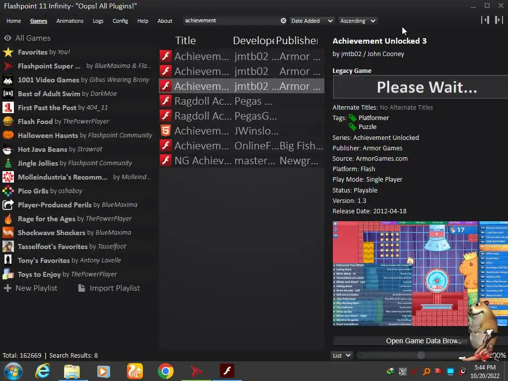This screenshot has height=381, width=508.
Task: Open the About tab
Action: [165, 21]
